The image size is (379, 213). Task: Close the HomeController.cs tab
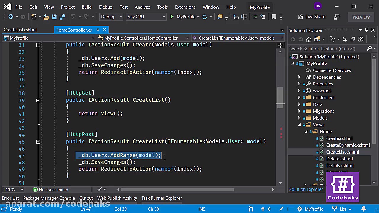click(105, 30)
